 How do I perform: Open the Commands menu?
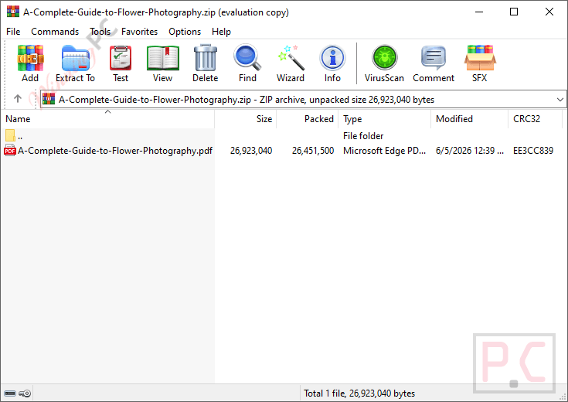[x=55, y=32]
